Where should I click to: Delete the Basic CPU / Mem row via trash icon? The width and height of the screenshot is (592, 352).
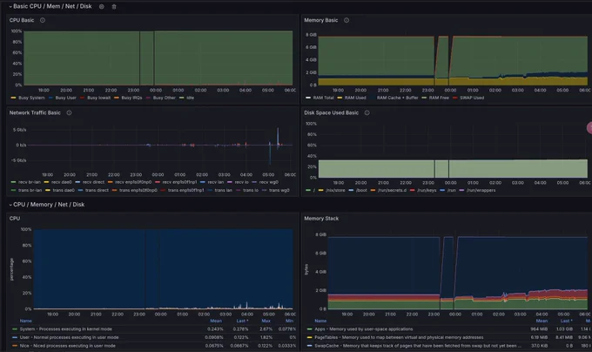point(114,6)
